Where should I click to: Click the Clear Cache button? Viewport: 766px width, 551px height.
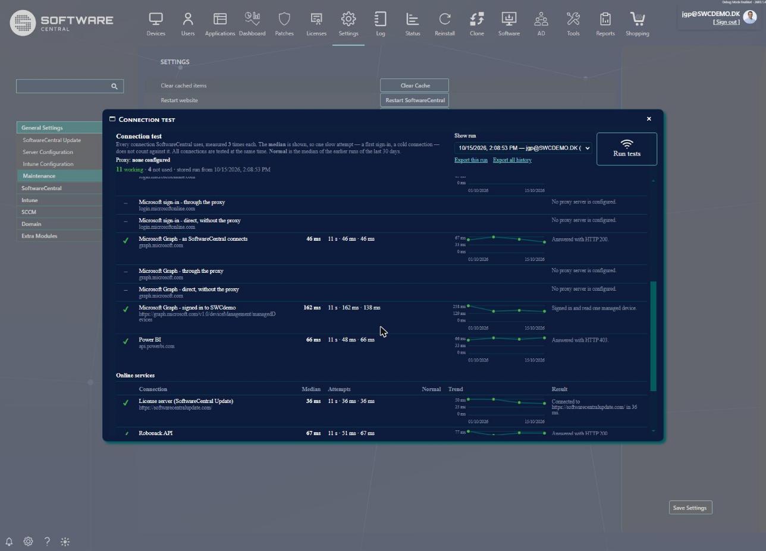coord(415,86)
